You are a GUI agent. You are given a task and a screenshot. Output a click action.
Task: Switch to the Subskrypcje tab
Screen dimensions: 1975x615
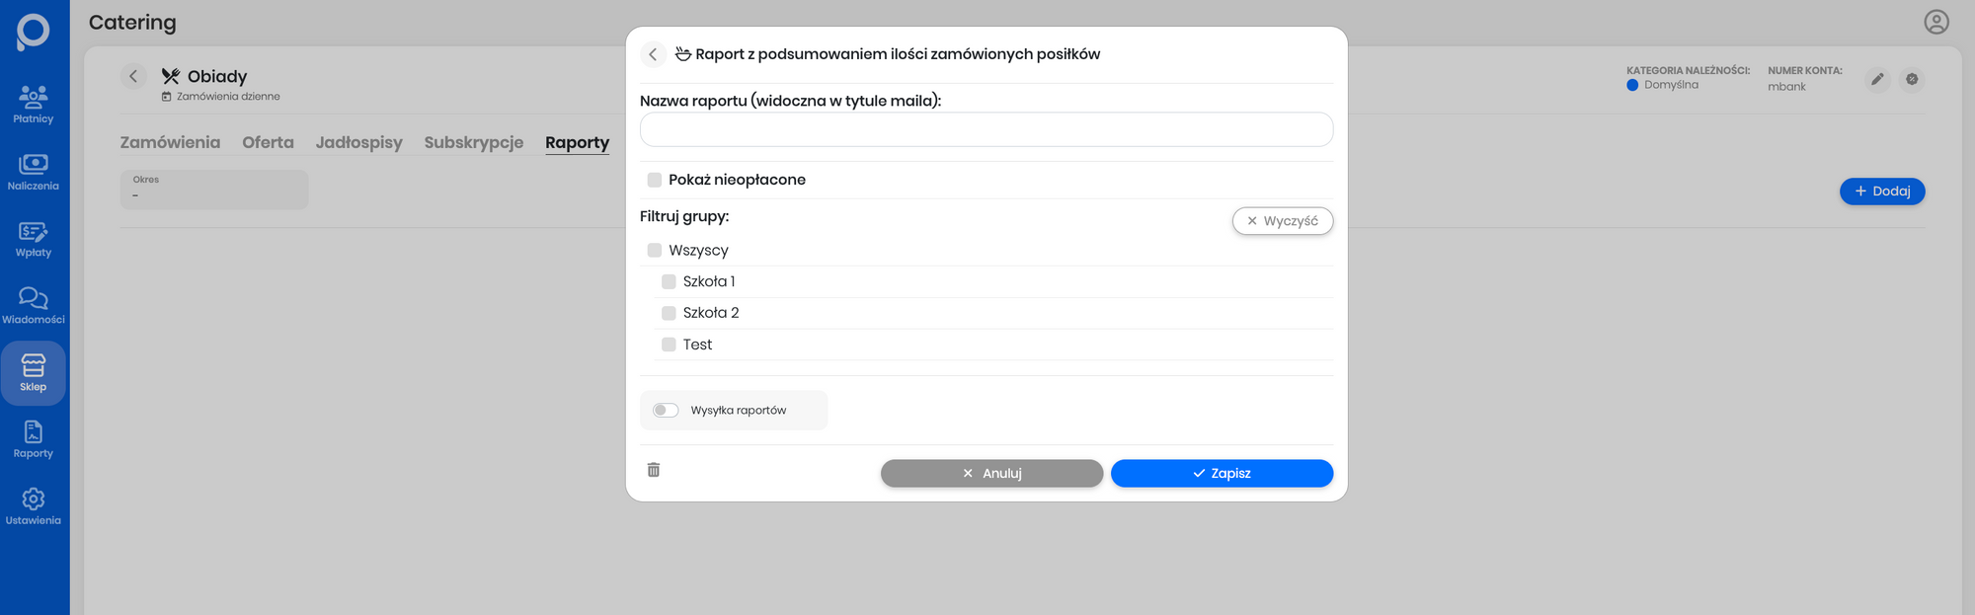click(473, 142)
